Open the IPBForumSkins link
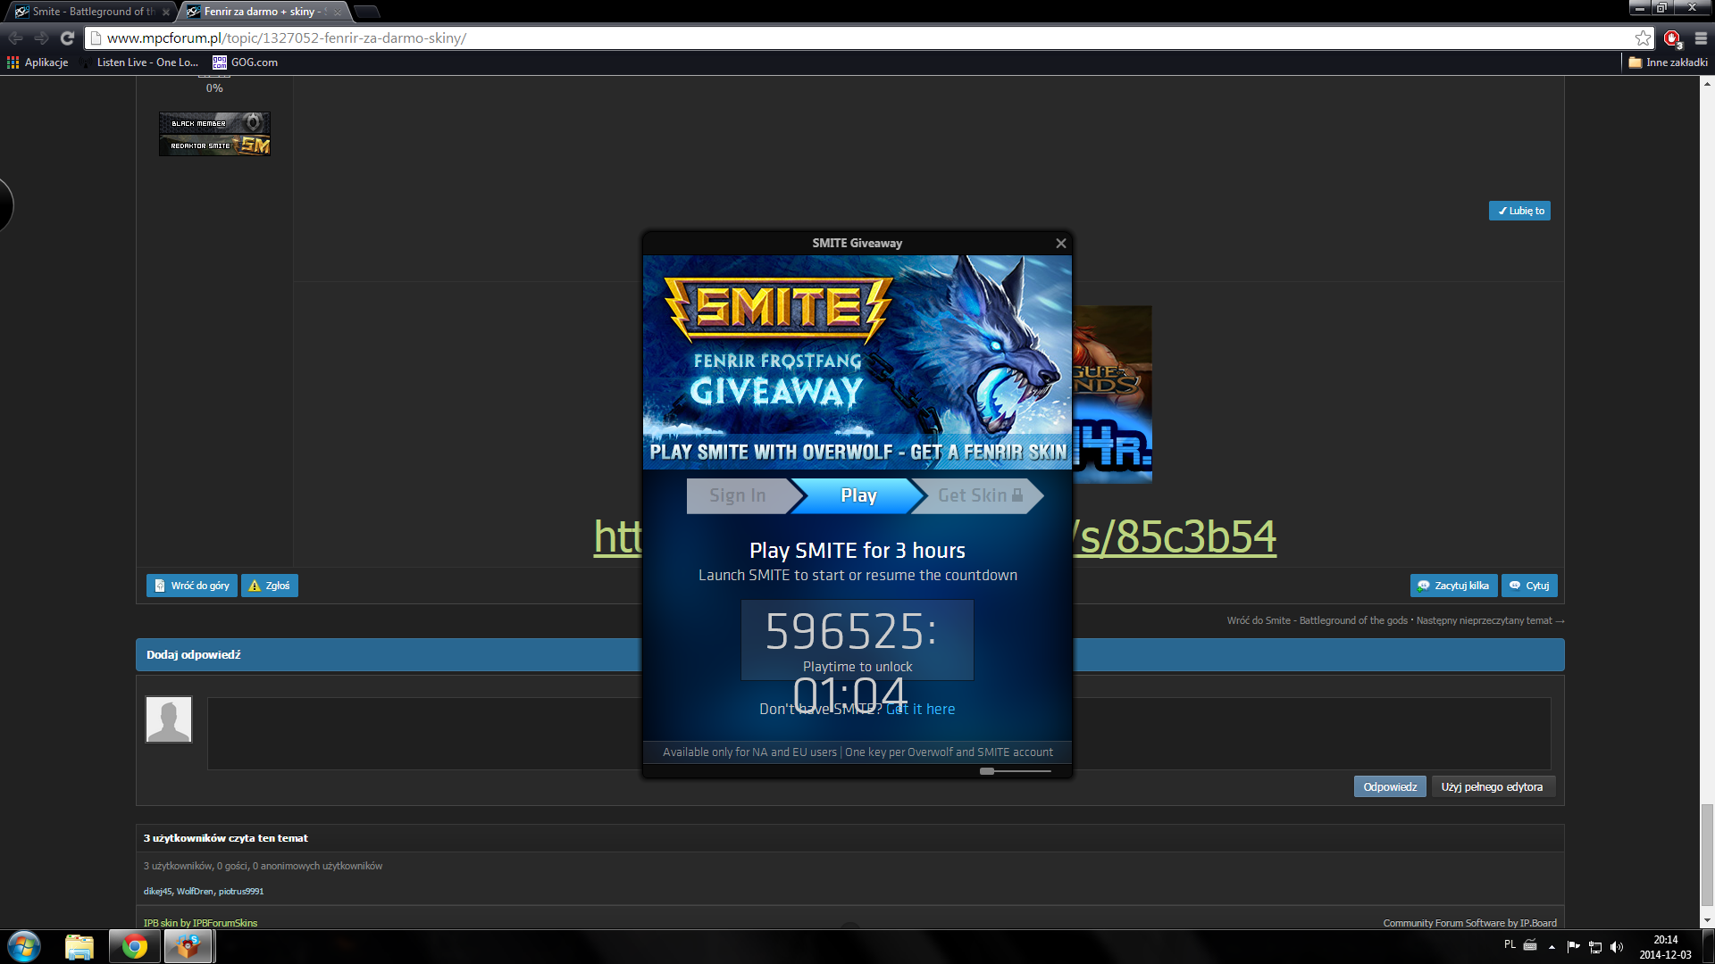Screen dimensions: 1715x964 click(200, 923)
